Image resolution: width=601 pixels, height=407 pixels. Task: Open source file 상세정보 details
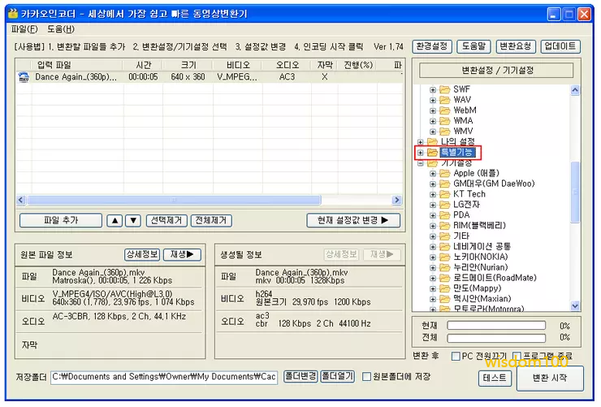click(x=142, y=255)
